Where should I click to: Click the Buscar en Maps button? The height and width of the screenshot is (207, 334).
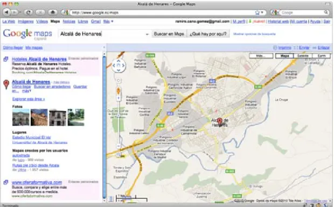169,34
